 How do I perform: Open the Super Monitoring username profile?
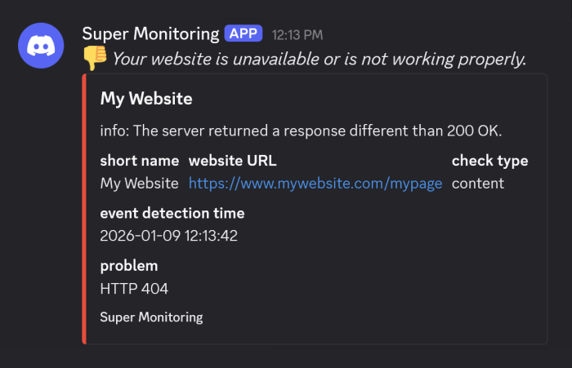pos(151,34)
